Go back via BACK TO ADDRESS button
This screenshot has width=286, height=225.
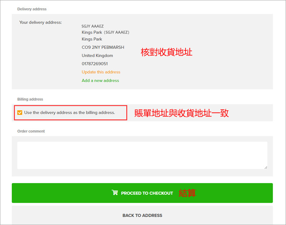pos(142,215)
